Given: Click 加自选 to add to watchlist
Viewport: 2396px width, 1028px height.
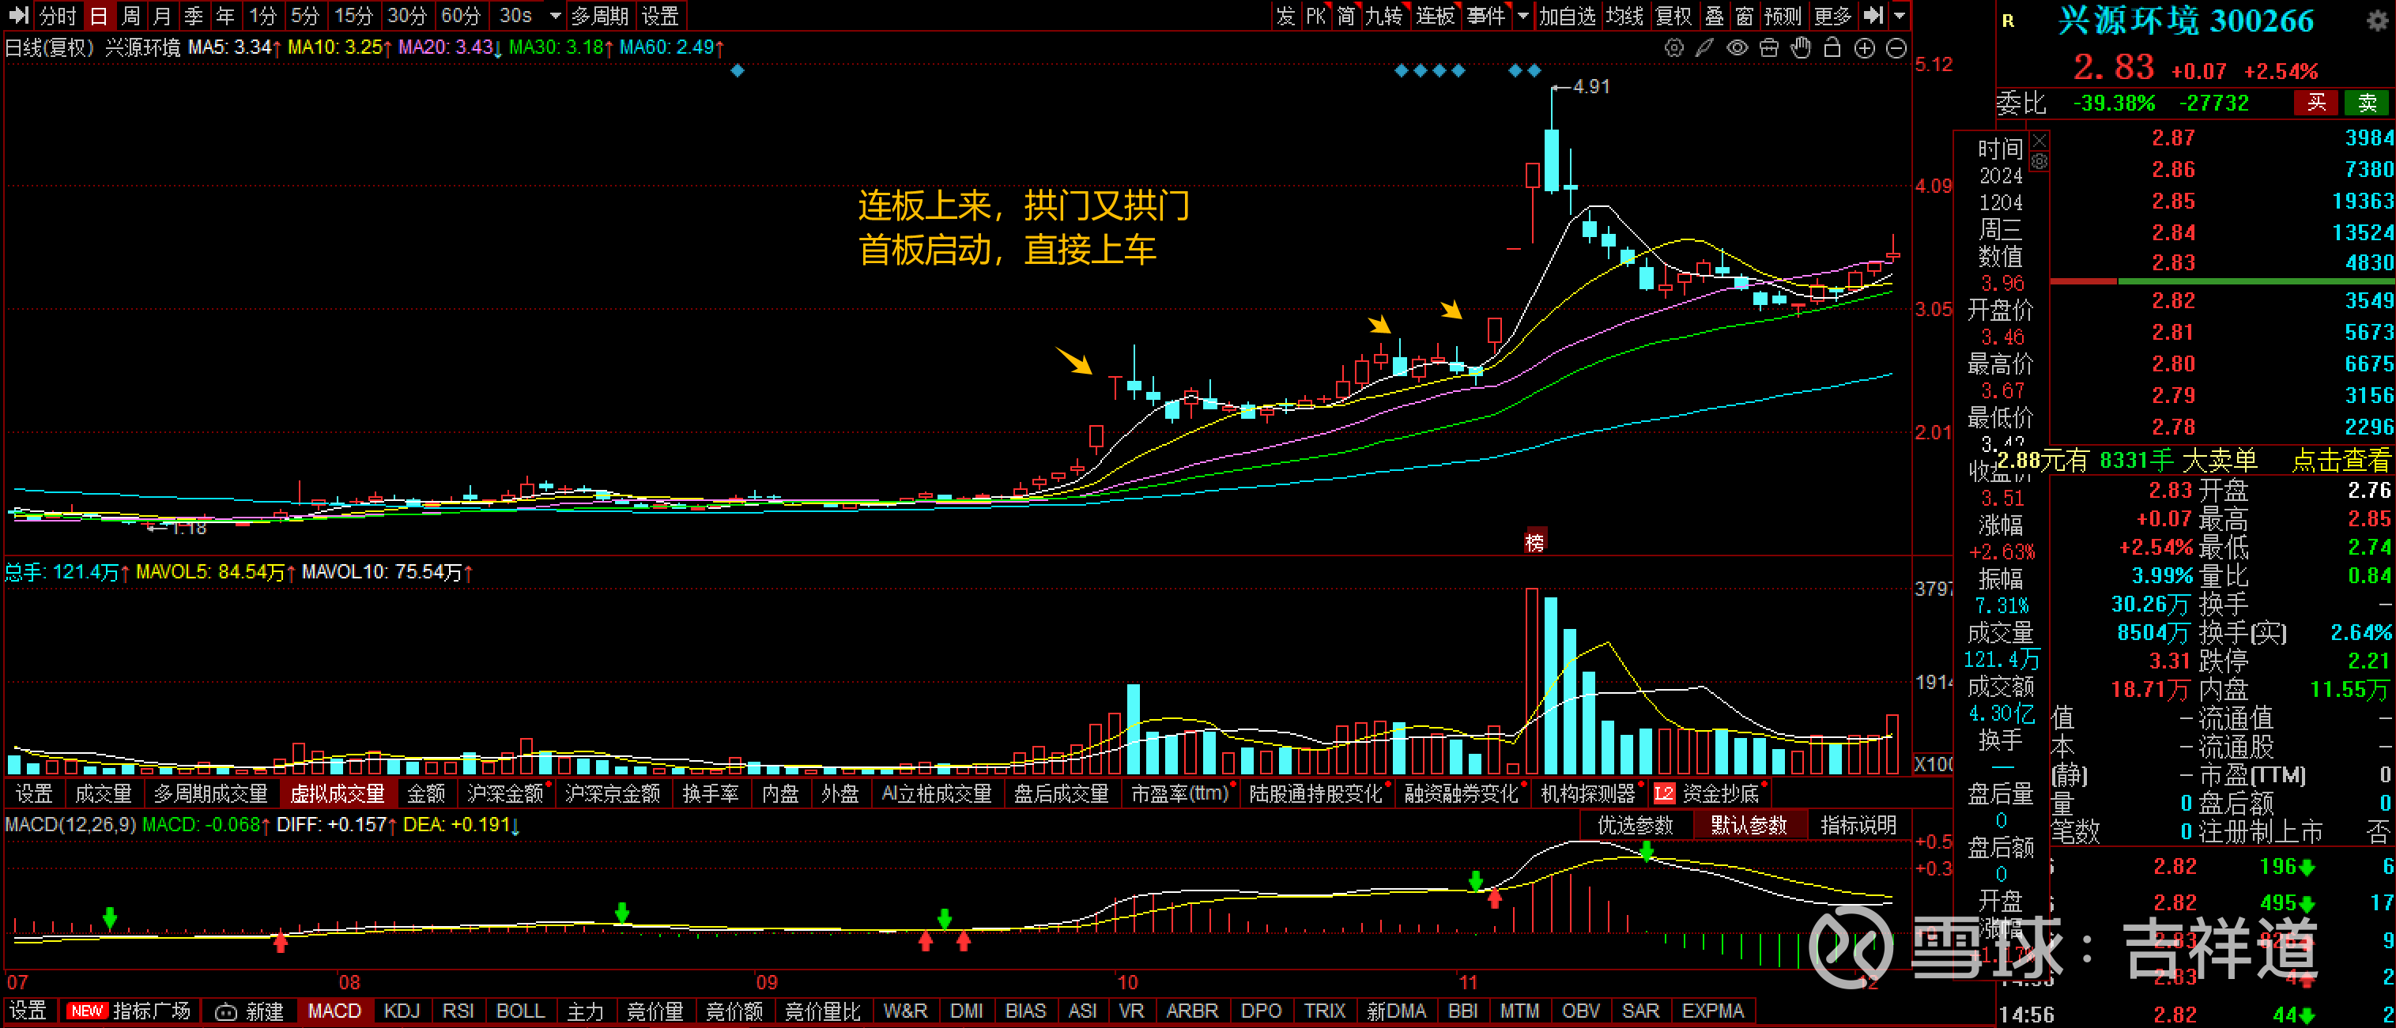Looking at the screenshot, I should click(x=1568, y=15).
